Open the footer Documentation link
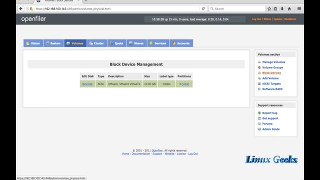The height and width of the screenshot is (180, 320). pyautogui.click(x=141, y=153)
